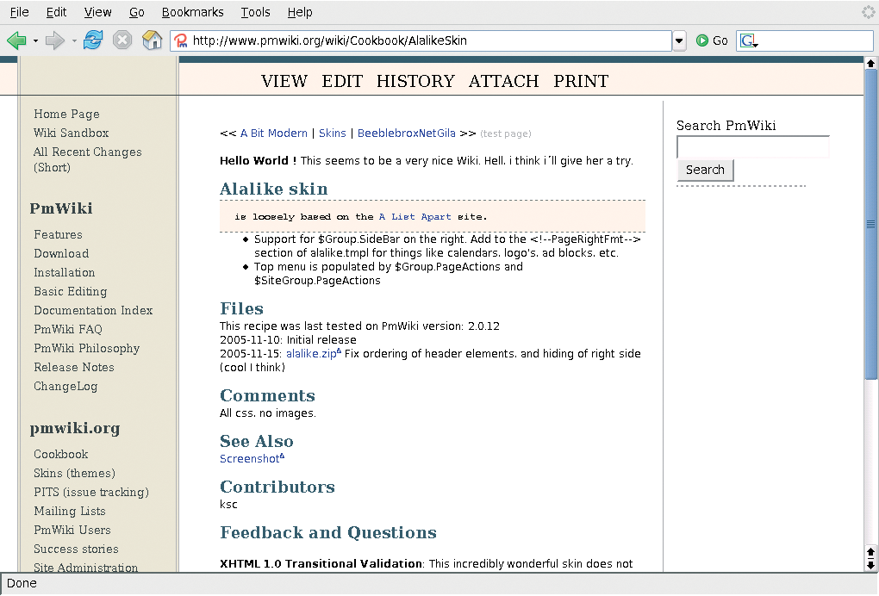This screenshot has width=879, height=596.
Task: Open the Features sidebar link
Action: [x=58, y=235]
